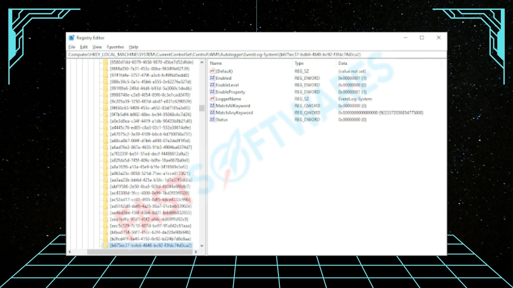
Task: Close the Registry Editor window
Action: coord(438,38)
